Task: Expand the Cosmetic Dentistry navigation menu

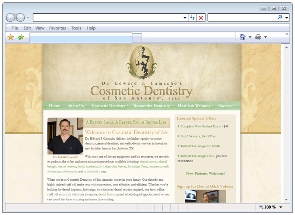Action: point(110,106)
